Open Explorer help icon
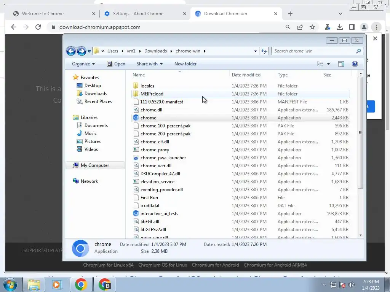 [355, 64]
